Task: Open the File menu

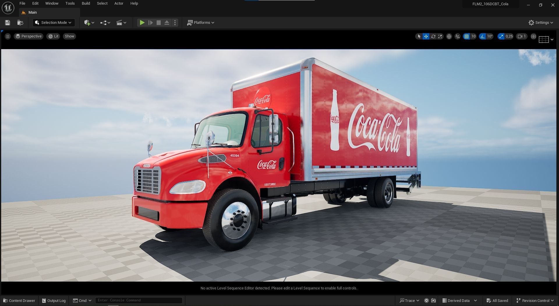Action: 22,3
